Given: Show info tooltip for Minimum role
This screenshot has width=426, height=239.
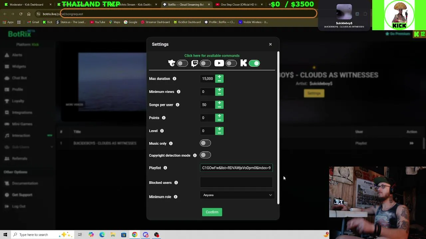Looking at the screenshot, I should (175, 197).
